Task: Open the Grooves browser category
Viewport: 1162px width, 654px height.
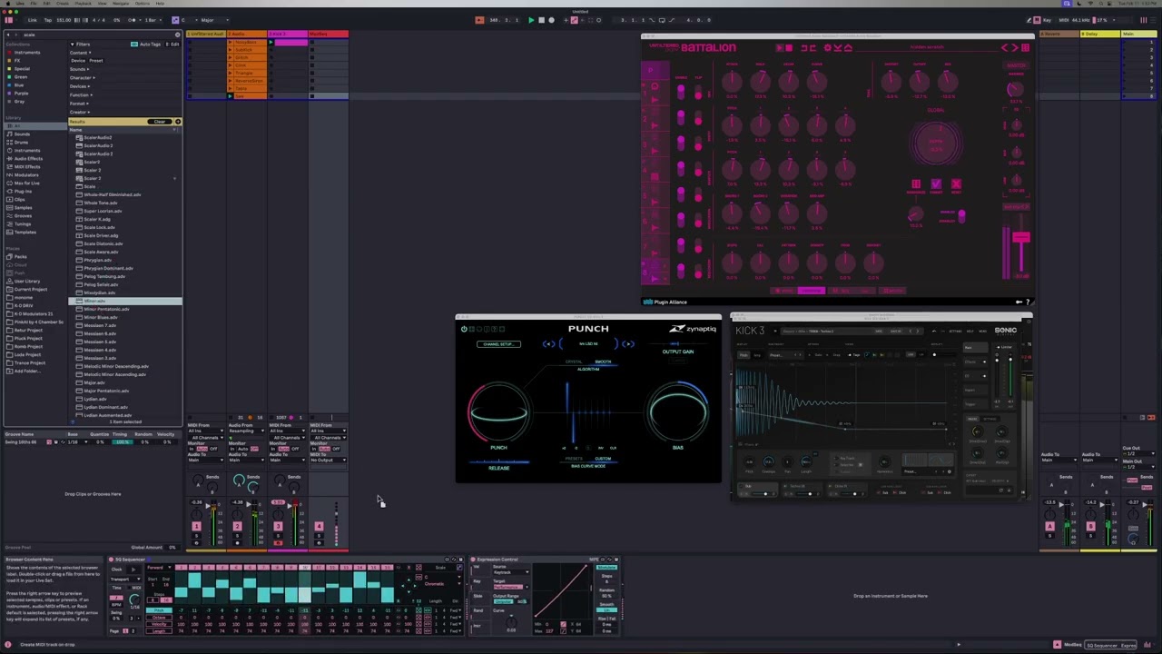Action: 23,215
